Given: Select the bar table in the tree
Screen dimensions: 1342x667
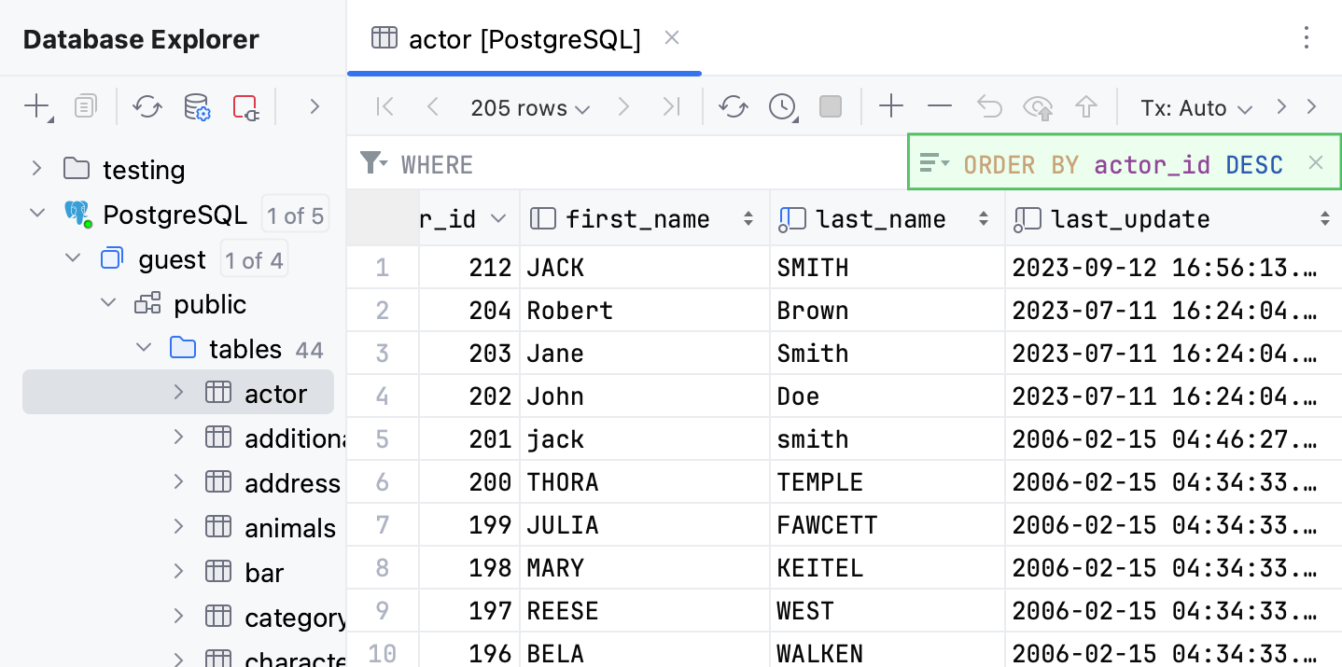Looking at the screenshot, I should tap(264, 572).
